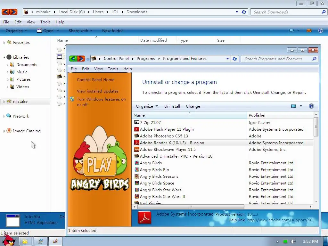Click the Angry Birds Start button
The image size is (328, 246).
click(x=8, y=241)
